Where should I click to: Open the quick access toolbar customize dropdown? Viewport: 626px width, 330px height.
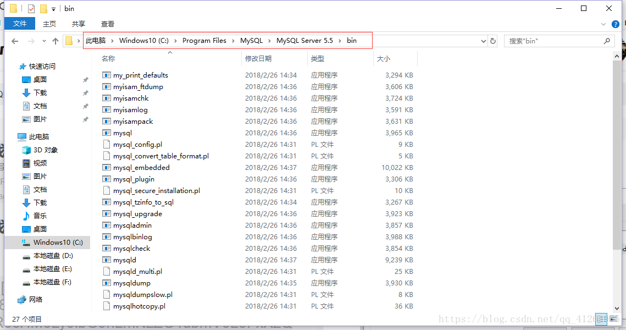pyautogui.click(x=53, y=9)
